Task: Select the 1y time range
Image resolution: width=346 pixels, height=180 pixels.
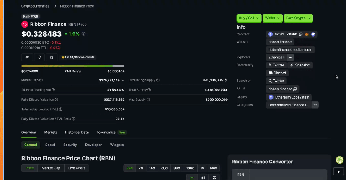Action: pos(202,168)
